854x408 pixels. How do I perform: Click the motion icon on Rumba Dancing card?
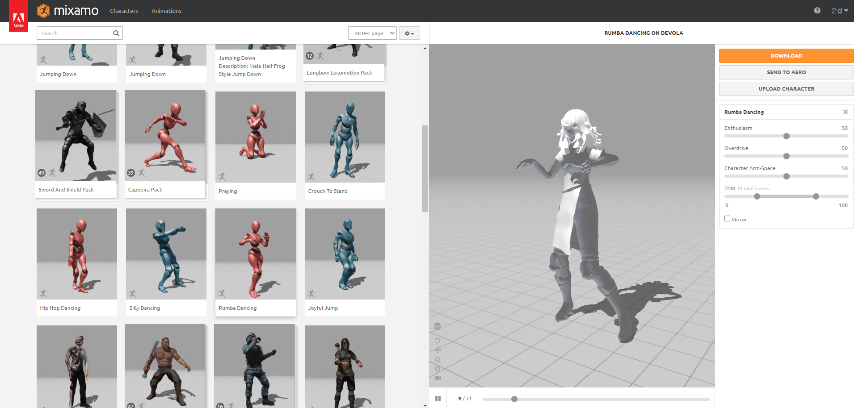coord(222,294)
